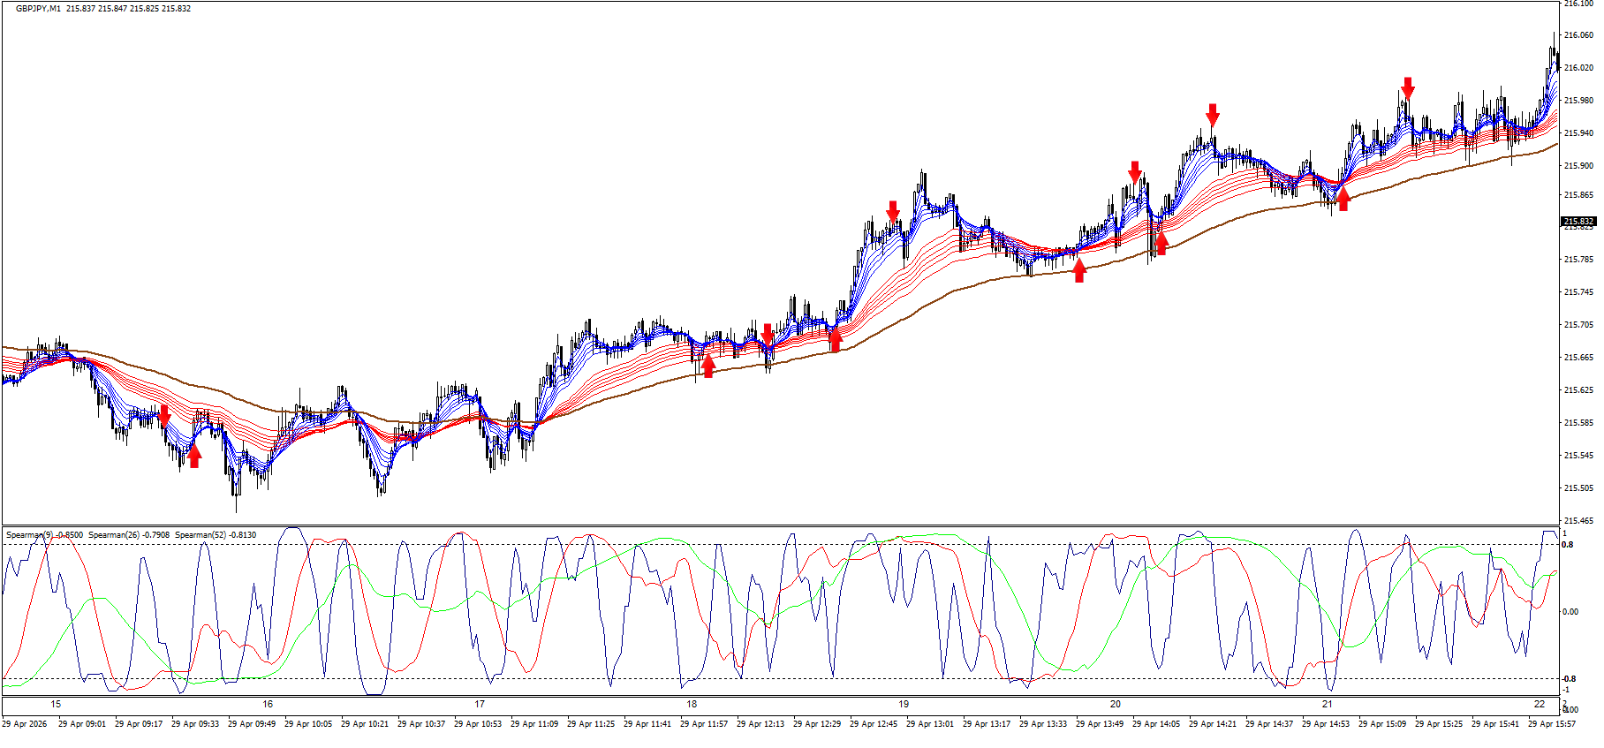Click red down arrow above the 14:21 price peak
This screenshot has height=748, width=1604.
(1213, 114)
